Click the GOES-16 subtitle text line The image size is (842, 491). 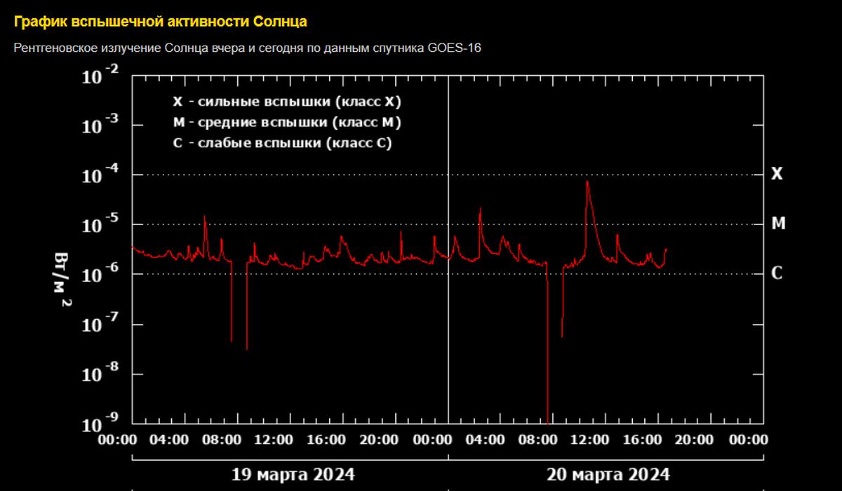[247, 48]
